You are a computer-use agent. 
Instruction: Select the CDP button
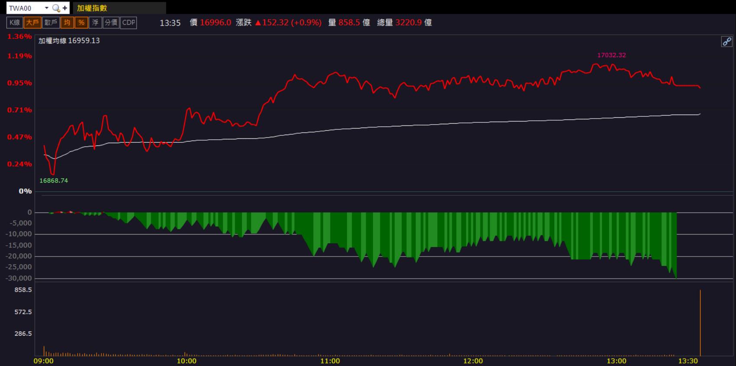pyautogui.click(x=129, y=22)
